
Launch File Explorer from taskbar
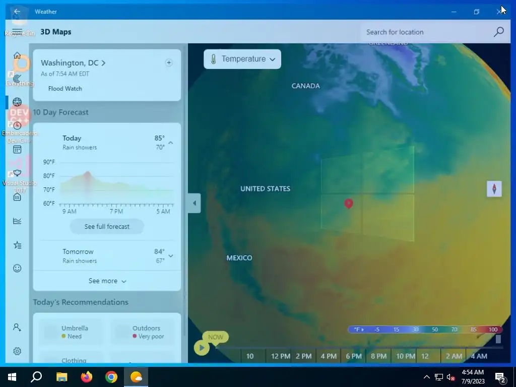click(61, 377)
